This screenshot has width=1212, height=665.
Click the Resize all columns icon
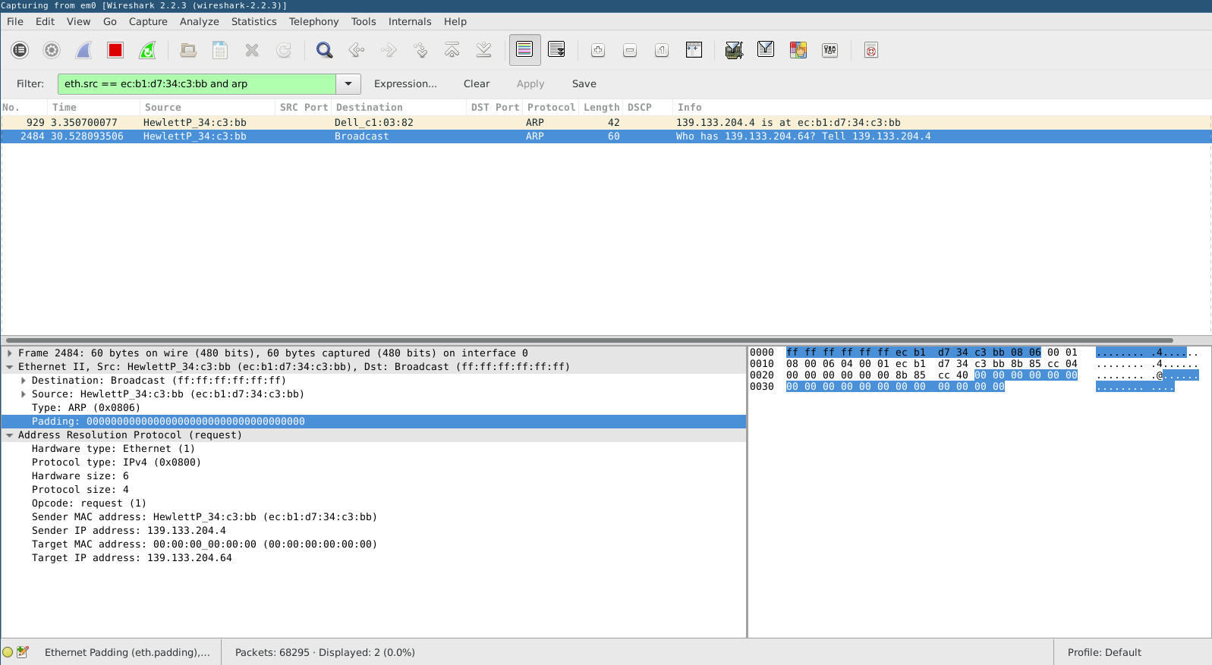pos(694,51)
